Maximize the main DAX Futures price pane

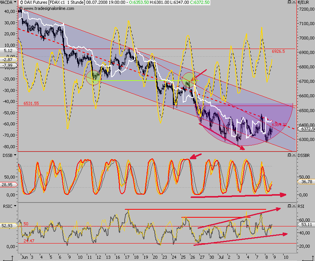point(290,2)
